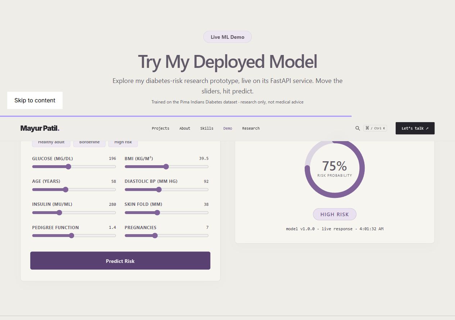Click the Predict Risk button
Screen dimensions: 455x320
[120, 261]
